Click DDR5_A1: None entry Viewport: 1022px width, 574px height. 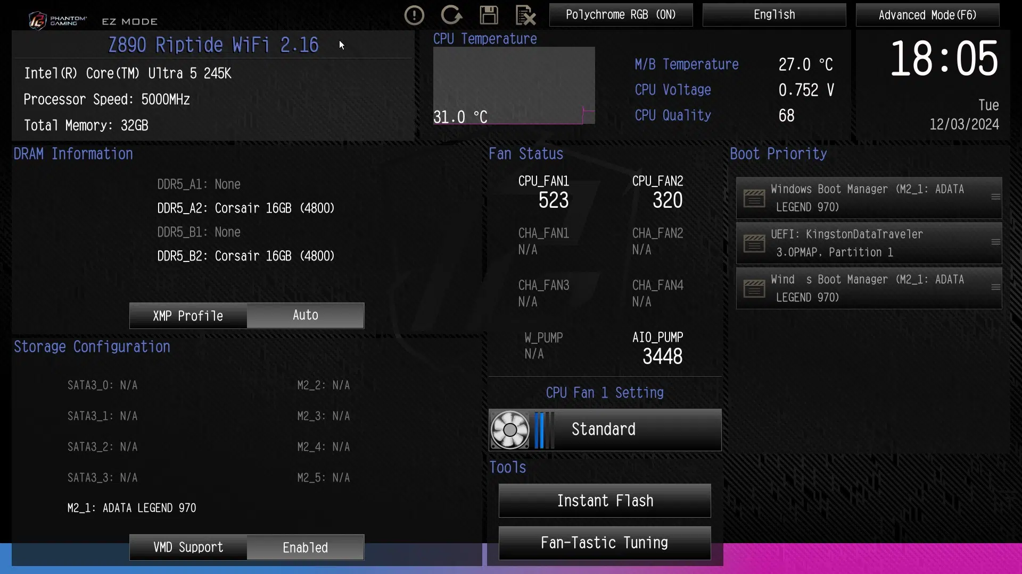(199, 184)
